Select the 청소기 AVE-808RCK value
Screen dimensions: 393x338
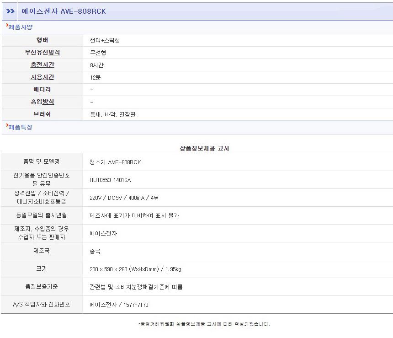pyautogui.click(x=115, y=162)
